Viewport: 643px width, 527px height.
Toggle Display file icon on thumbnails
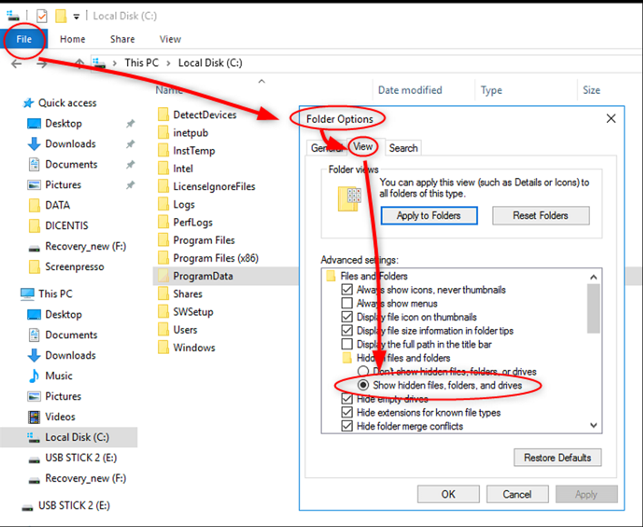click(347, 317)
